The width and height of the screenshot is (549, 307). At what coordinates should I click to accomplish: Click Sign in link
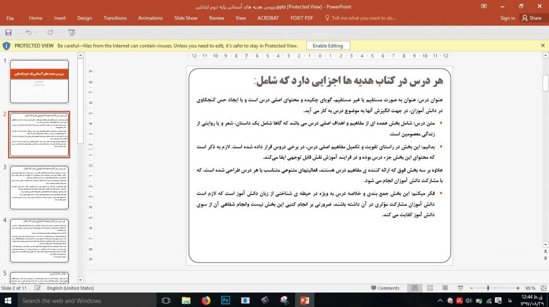click(x=507, y=18)
